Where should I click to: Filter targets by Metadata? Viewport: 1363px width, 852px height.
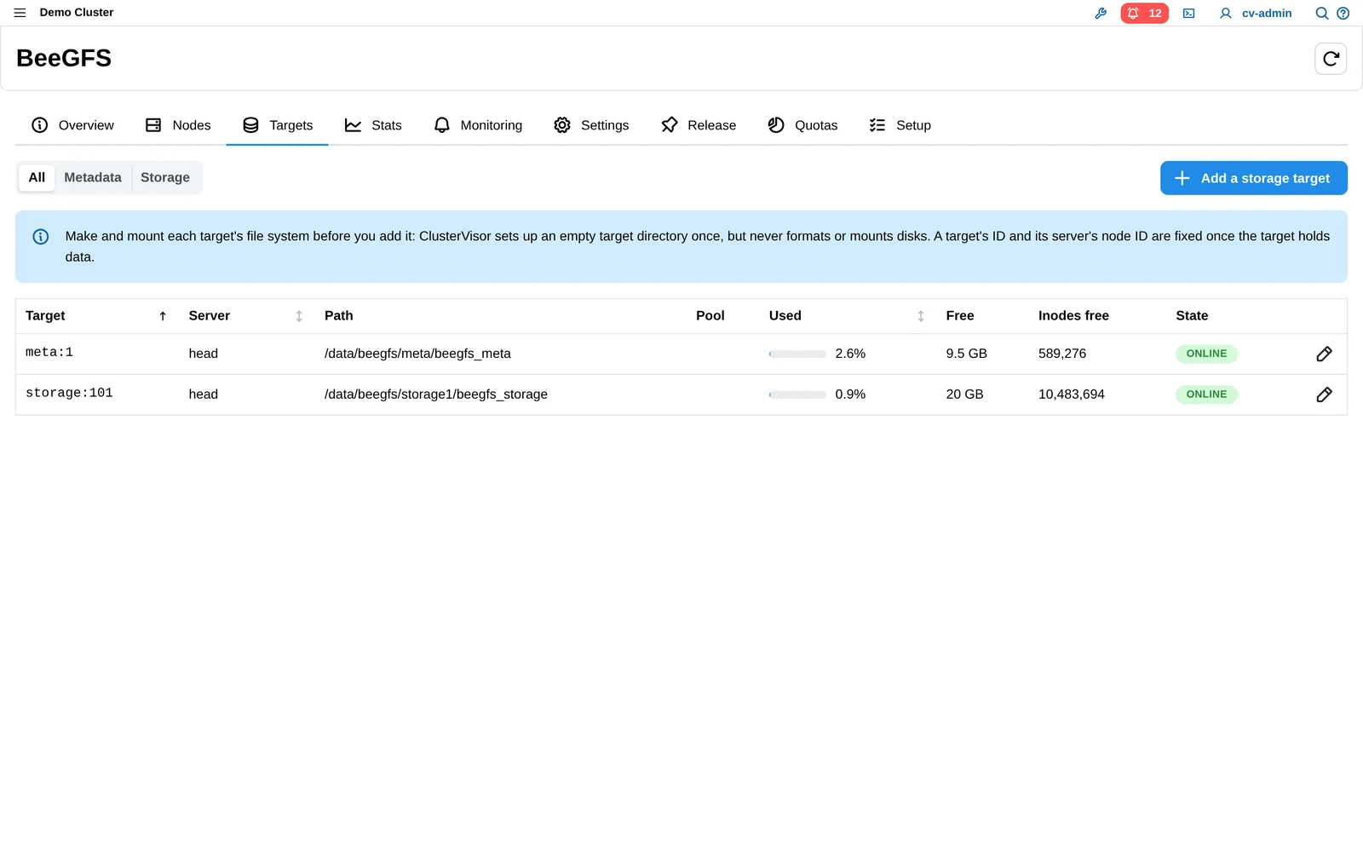[x=93, y=178]
